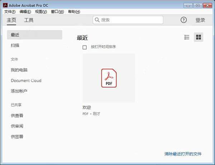
Task: Select 扫描 in the sidebar
Action: click(x=15, y=45)
